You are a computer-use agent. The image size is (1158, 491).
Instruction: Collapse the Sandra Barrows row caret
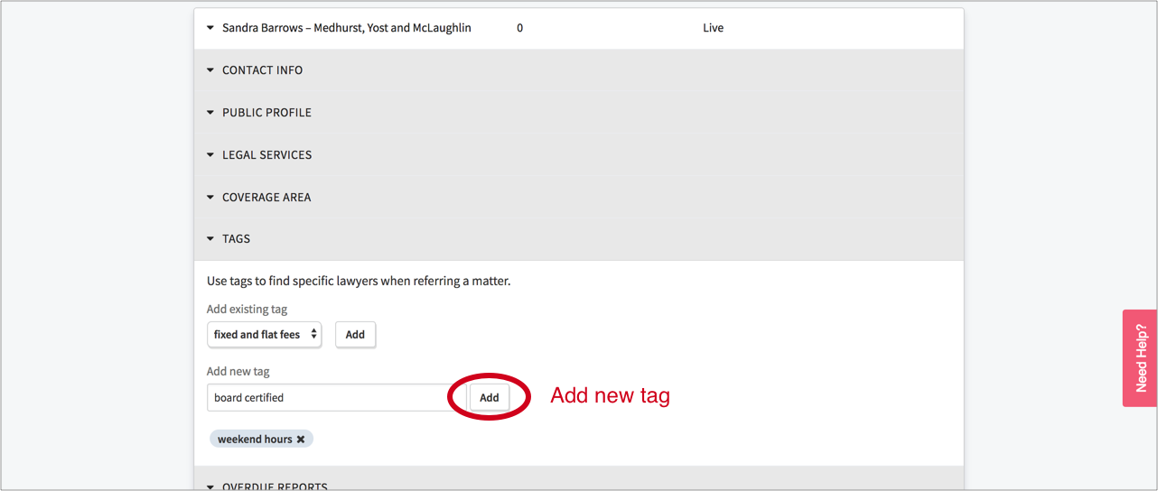210,28
